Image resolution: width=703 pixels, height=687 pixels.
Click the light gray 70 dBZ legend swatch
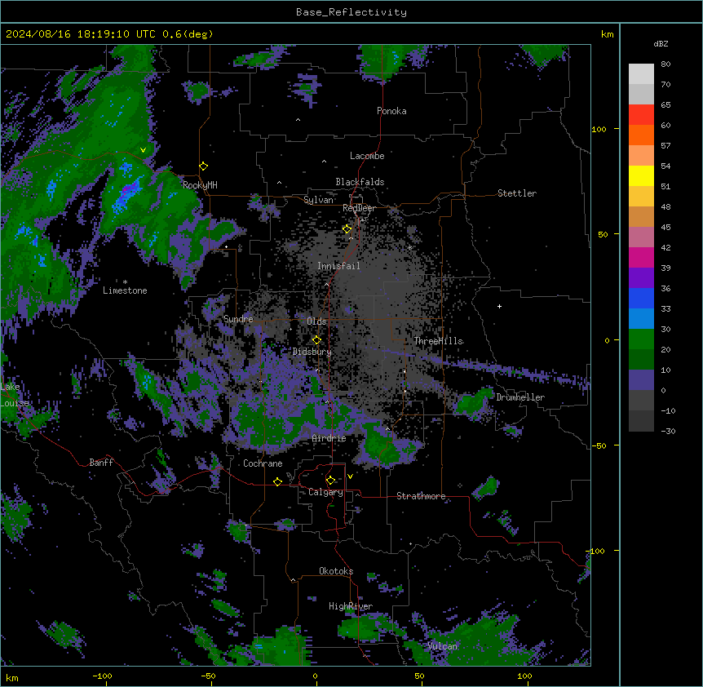click(641, 73)
